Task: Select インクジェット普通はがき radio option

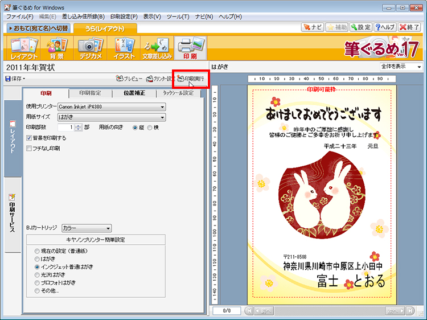Action: [37, 267]
